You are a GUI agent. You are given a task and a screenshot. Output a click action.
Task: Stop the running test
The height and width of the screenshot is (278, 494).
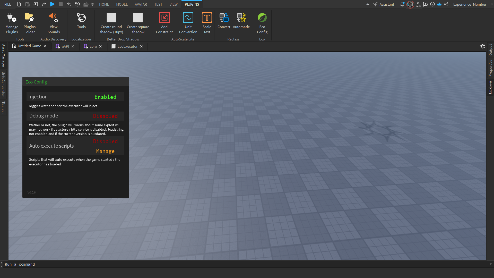click(x=61, y=4)
